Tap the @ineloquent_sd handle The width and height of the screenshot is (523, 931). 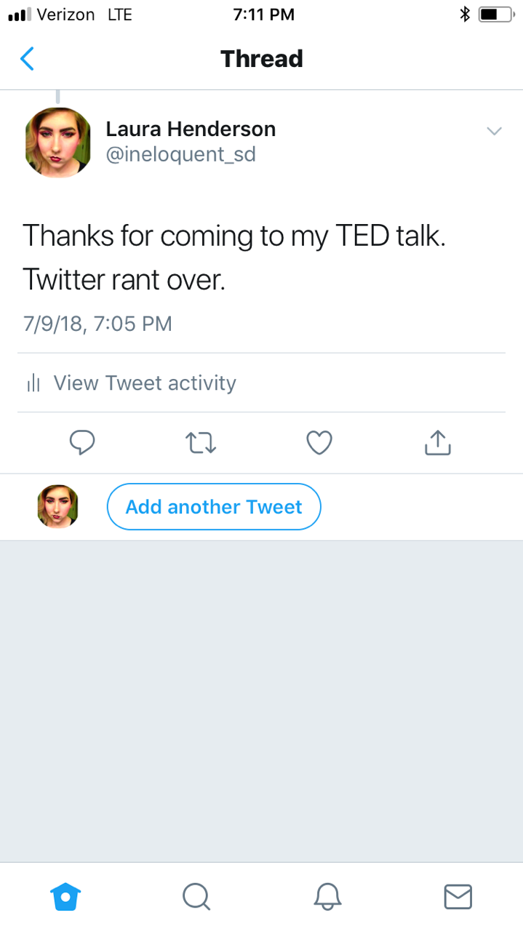181,155
